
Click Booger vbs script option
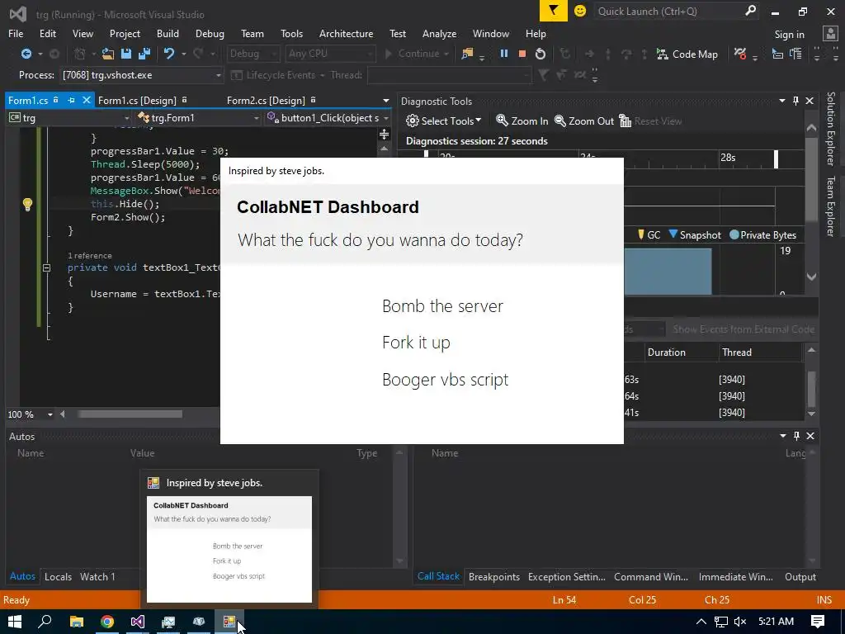[x=445, y=380]
